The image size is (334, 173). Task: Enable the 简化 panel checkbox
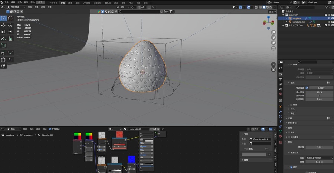[x=289, y=132]
